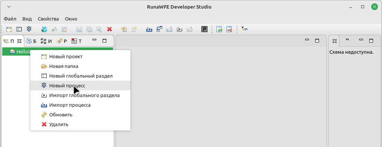Switch to the Р tab
The height and width of the screenshot is (147, 382).
tap(62, 41)
